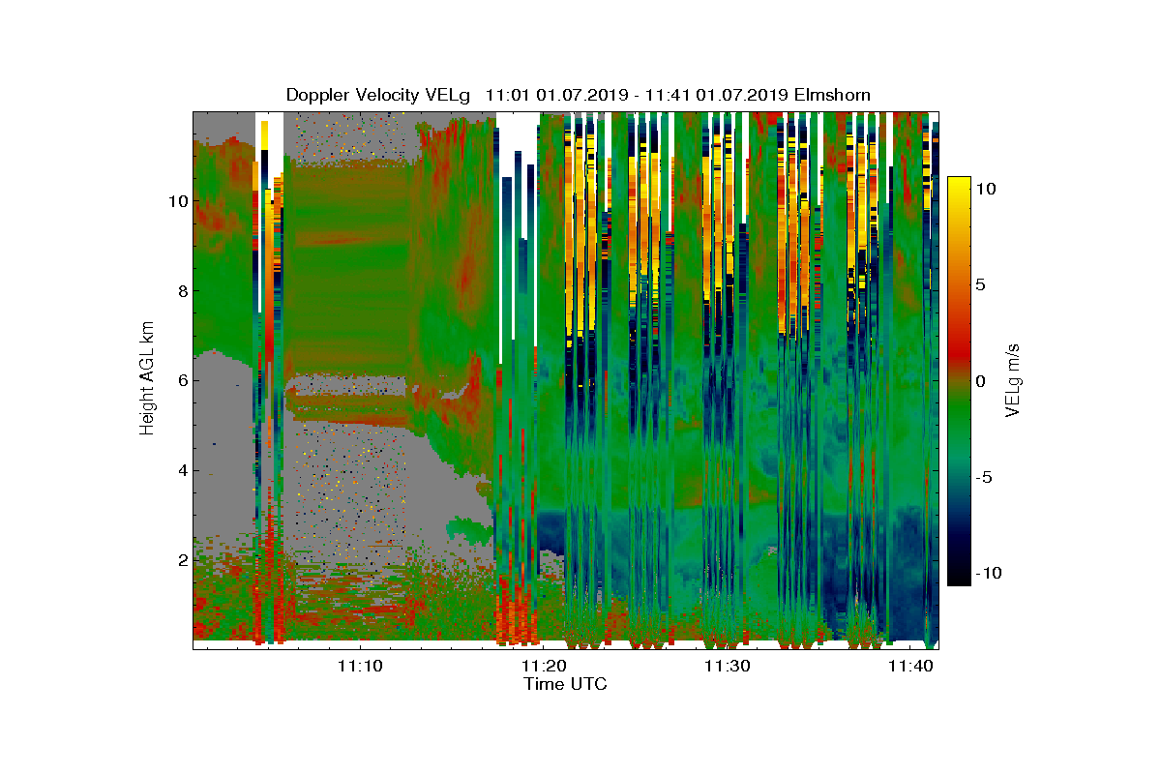Click the colorbar label 'VELg m/s'
The image size is (1161, 774).
pyautogui.click(x=1013, y=381)
